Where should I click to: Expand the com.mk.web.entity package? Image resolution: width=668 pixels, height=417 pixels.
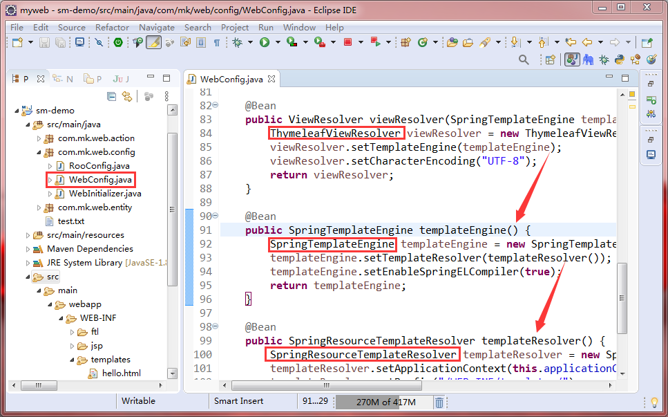point(39,207)
